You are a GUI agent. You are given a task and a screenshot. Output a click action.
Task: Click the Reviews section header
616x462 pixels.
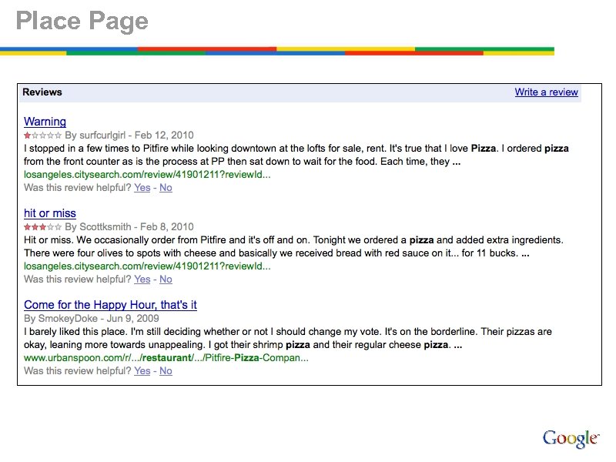(x=42, y=92)
